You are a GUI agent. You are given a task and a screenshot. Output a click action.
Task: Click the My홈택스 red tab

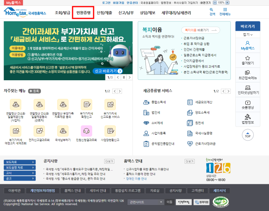[x=13, y=3]
